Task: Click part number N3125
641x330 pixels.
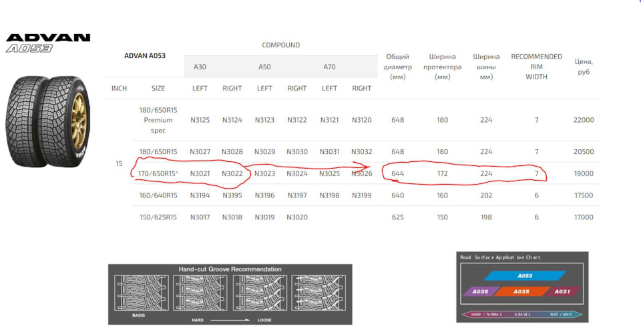Action: point(200,120)
